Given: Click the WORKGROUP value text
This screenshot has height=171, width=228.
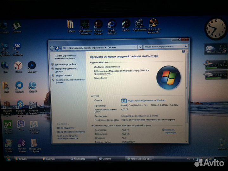Looking at the screenshot, I should click(x=128, y=142).
